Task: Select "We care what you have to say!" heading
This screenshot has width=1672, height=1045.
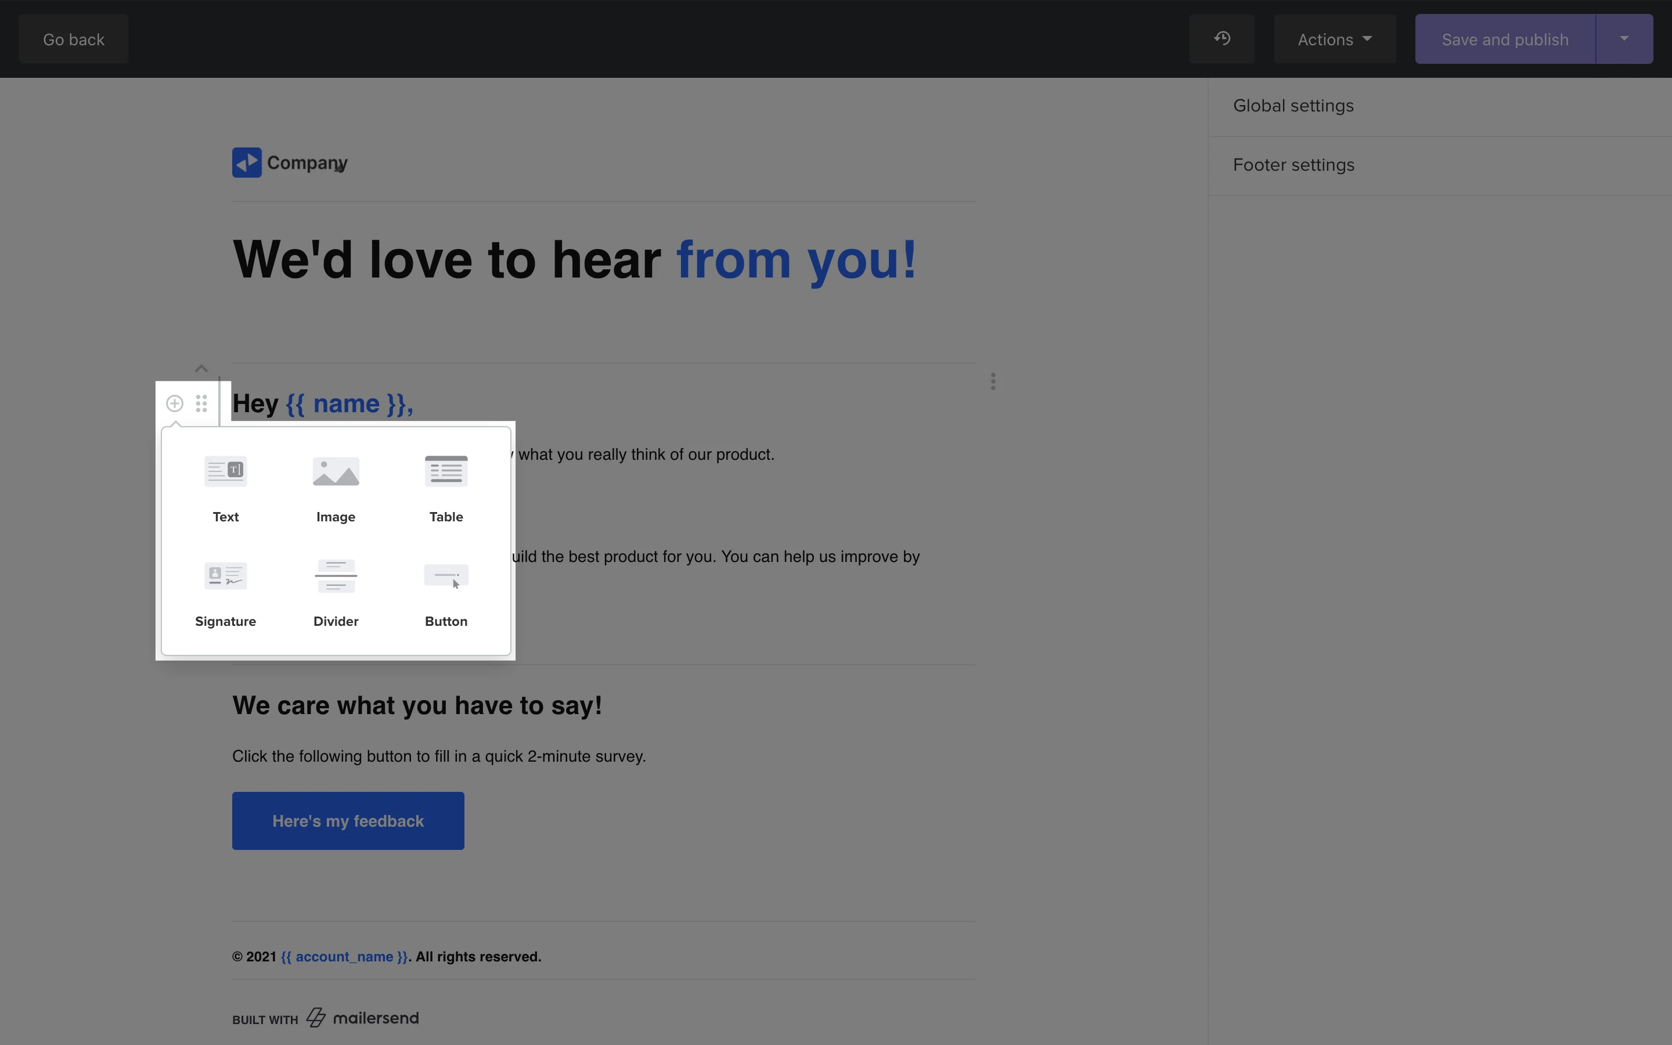Action: pyautogui.click(x=417, y=705)
